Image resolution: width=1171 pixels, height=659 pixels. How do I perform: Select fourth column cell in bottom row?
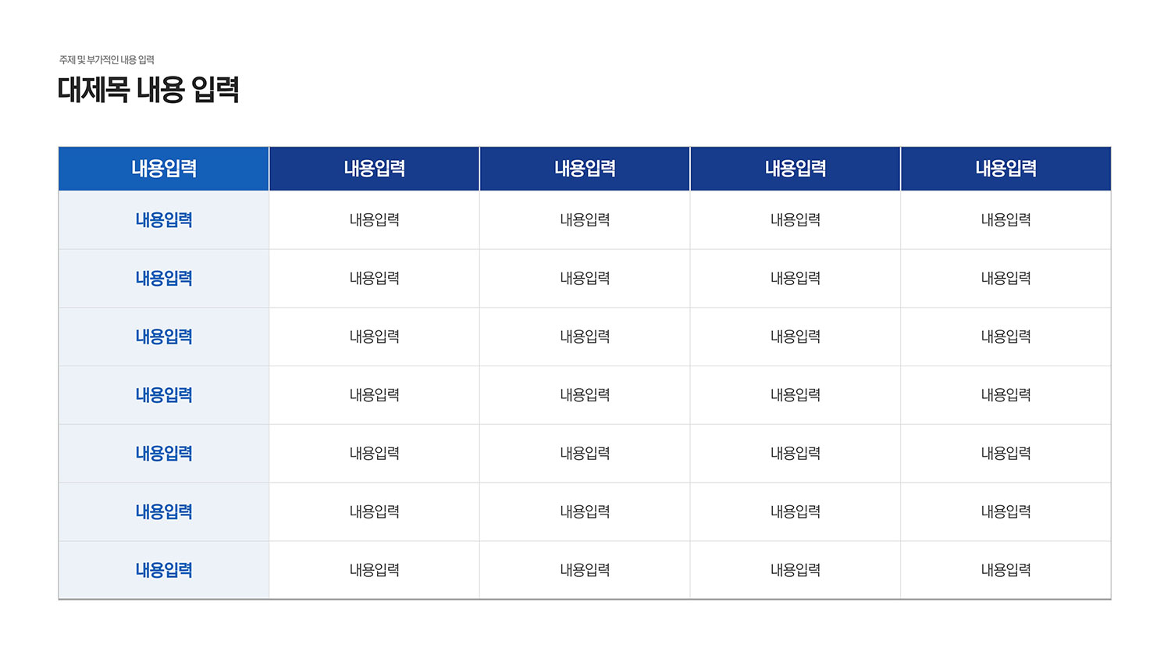click(x=795, y=570)
